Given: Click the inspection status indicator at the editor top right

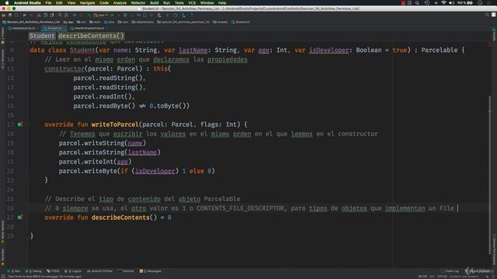Looking at the screenshot, I should pyautogui.click(x=490, y=43).
